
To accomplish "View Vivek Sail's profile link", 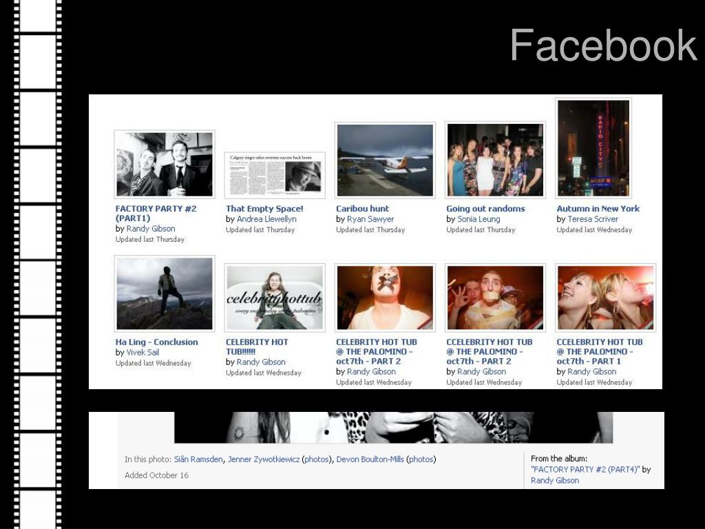I will 143,352.
